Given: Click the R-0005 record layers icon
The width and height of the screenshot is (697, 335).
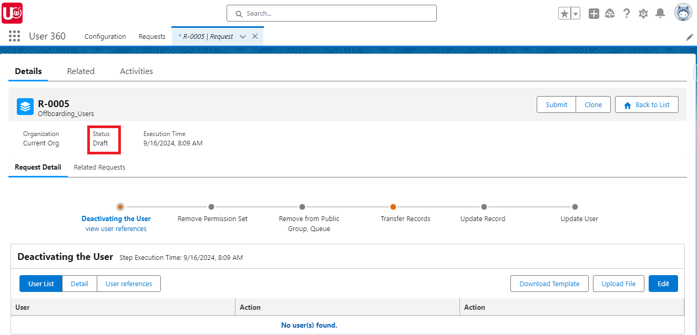Looking at the screenshot, I should (x=25, y=107).
